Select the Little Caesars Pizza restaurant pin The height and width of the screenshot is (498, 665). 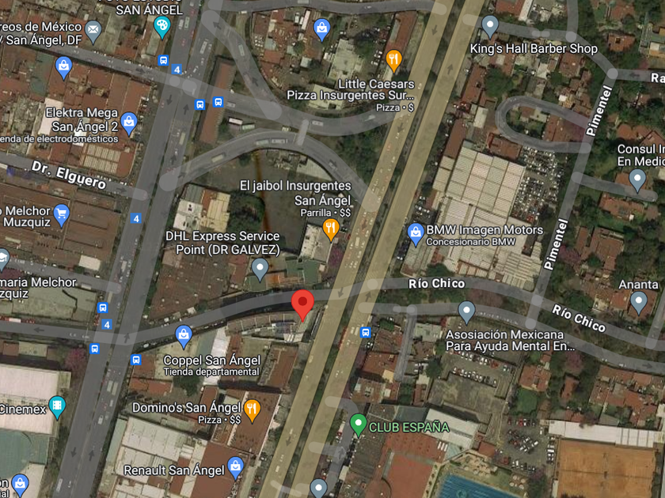coord(393,61)
